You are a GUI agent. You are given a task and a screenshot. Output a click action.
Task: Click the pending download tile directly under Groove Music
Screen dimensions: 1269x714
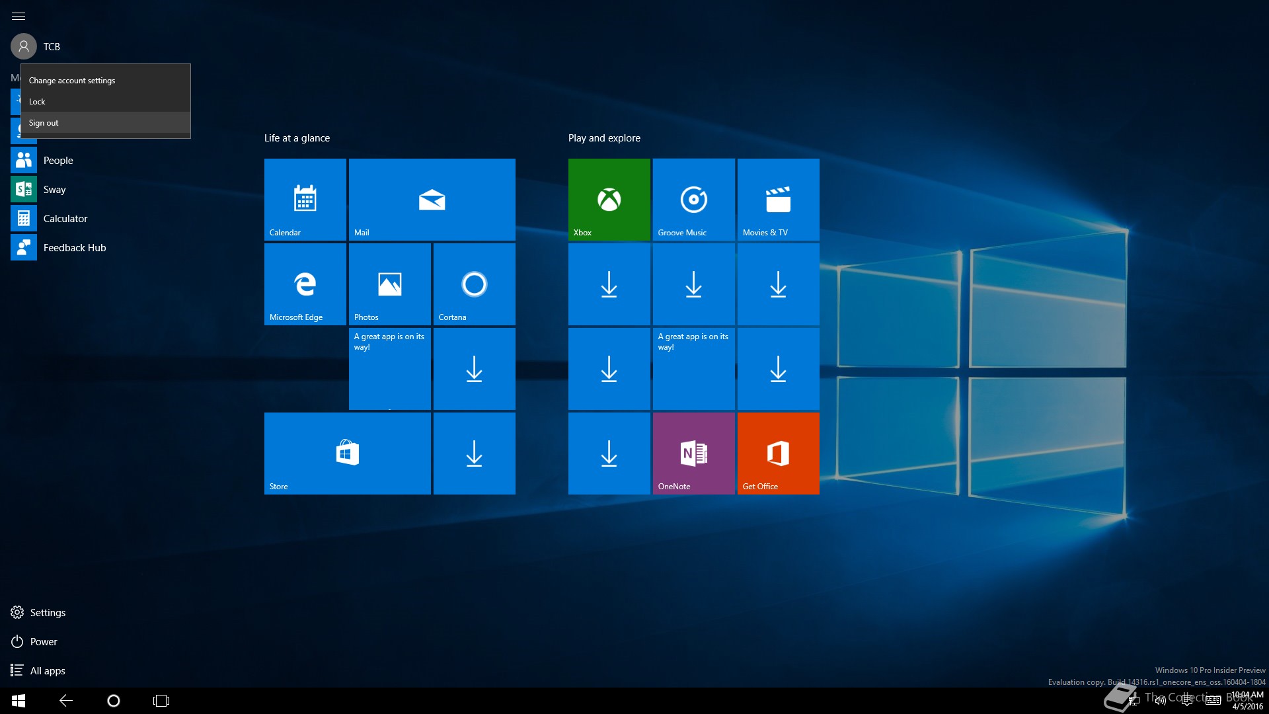pos(694,284)
